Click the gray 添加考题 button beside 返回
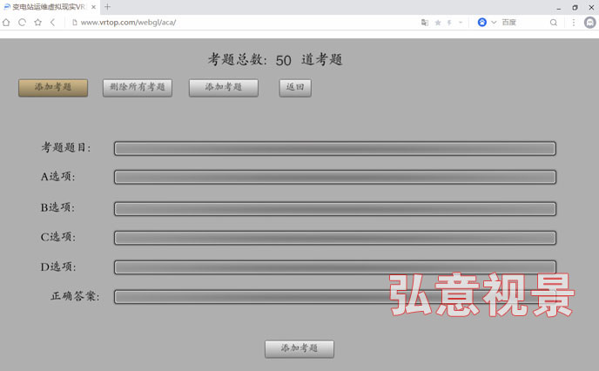The image size is (599, 371). pos(224,88)
